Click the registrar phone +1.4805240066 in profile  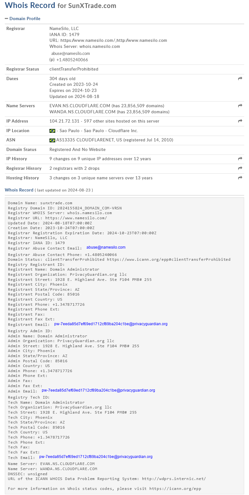coord(72,60)
